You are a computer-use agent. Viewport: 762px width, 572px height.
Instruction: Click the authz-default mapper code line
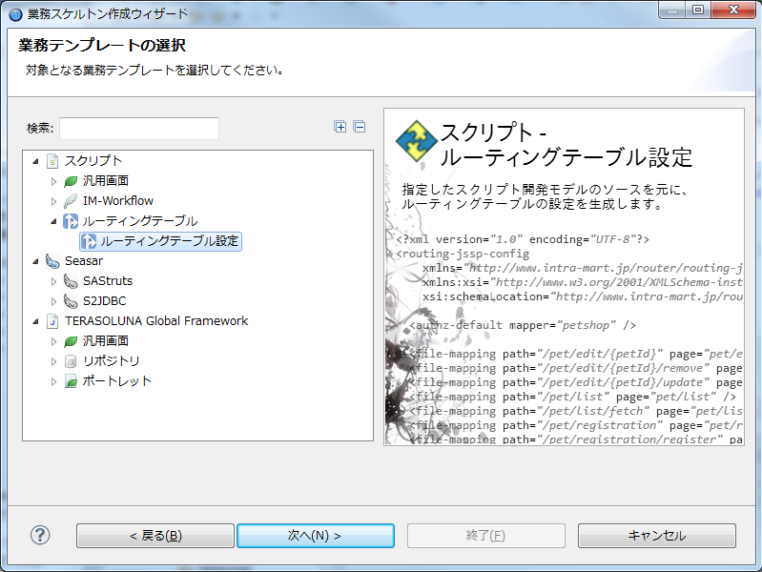click(x=523, y=325)
